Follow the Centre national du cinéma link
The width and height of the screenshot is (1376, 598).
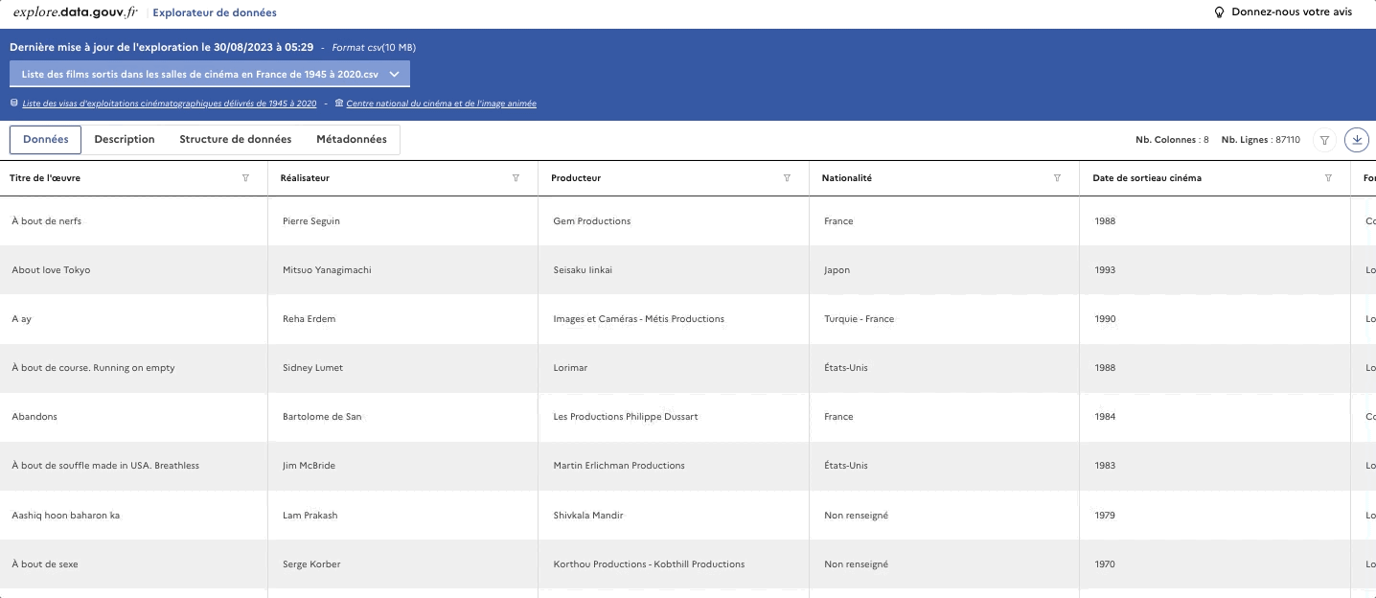(441, 103)
